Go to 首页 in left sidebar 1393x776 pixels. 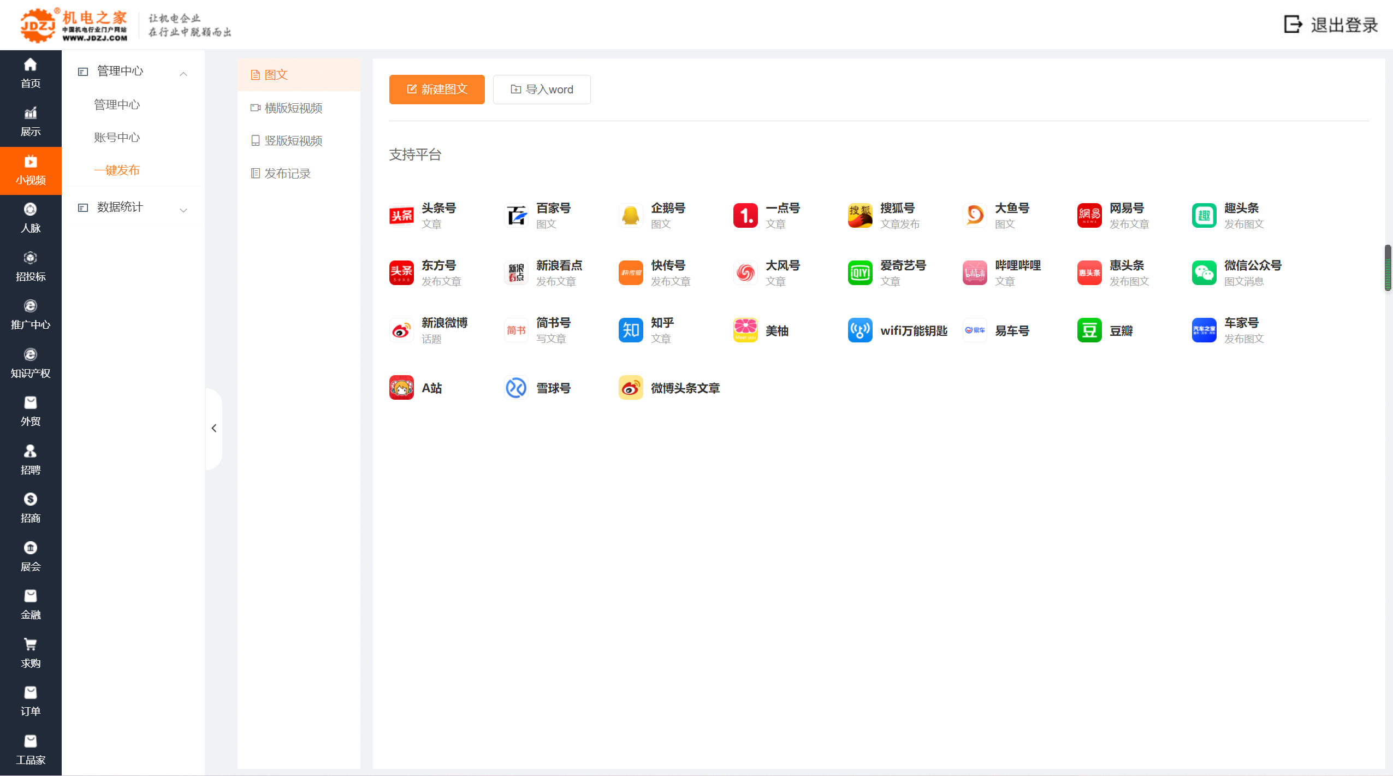click(31, 73)
